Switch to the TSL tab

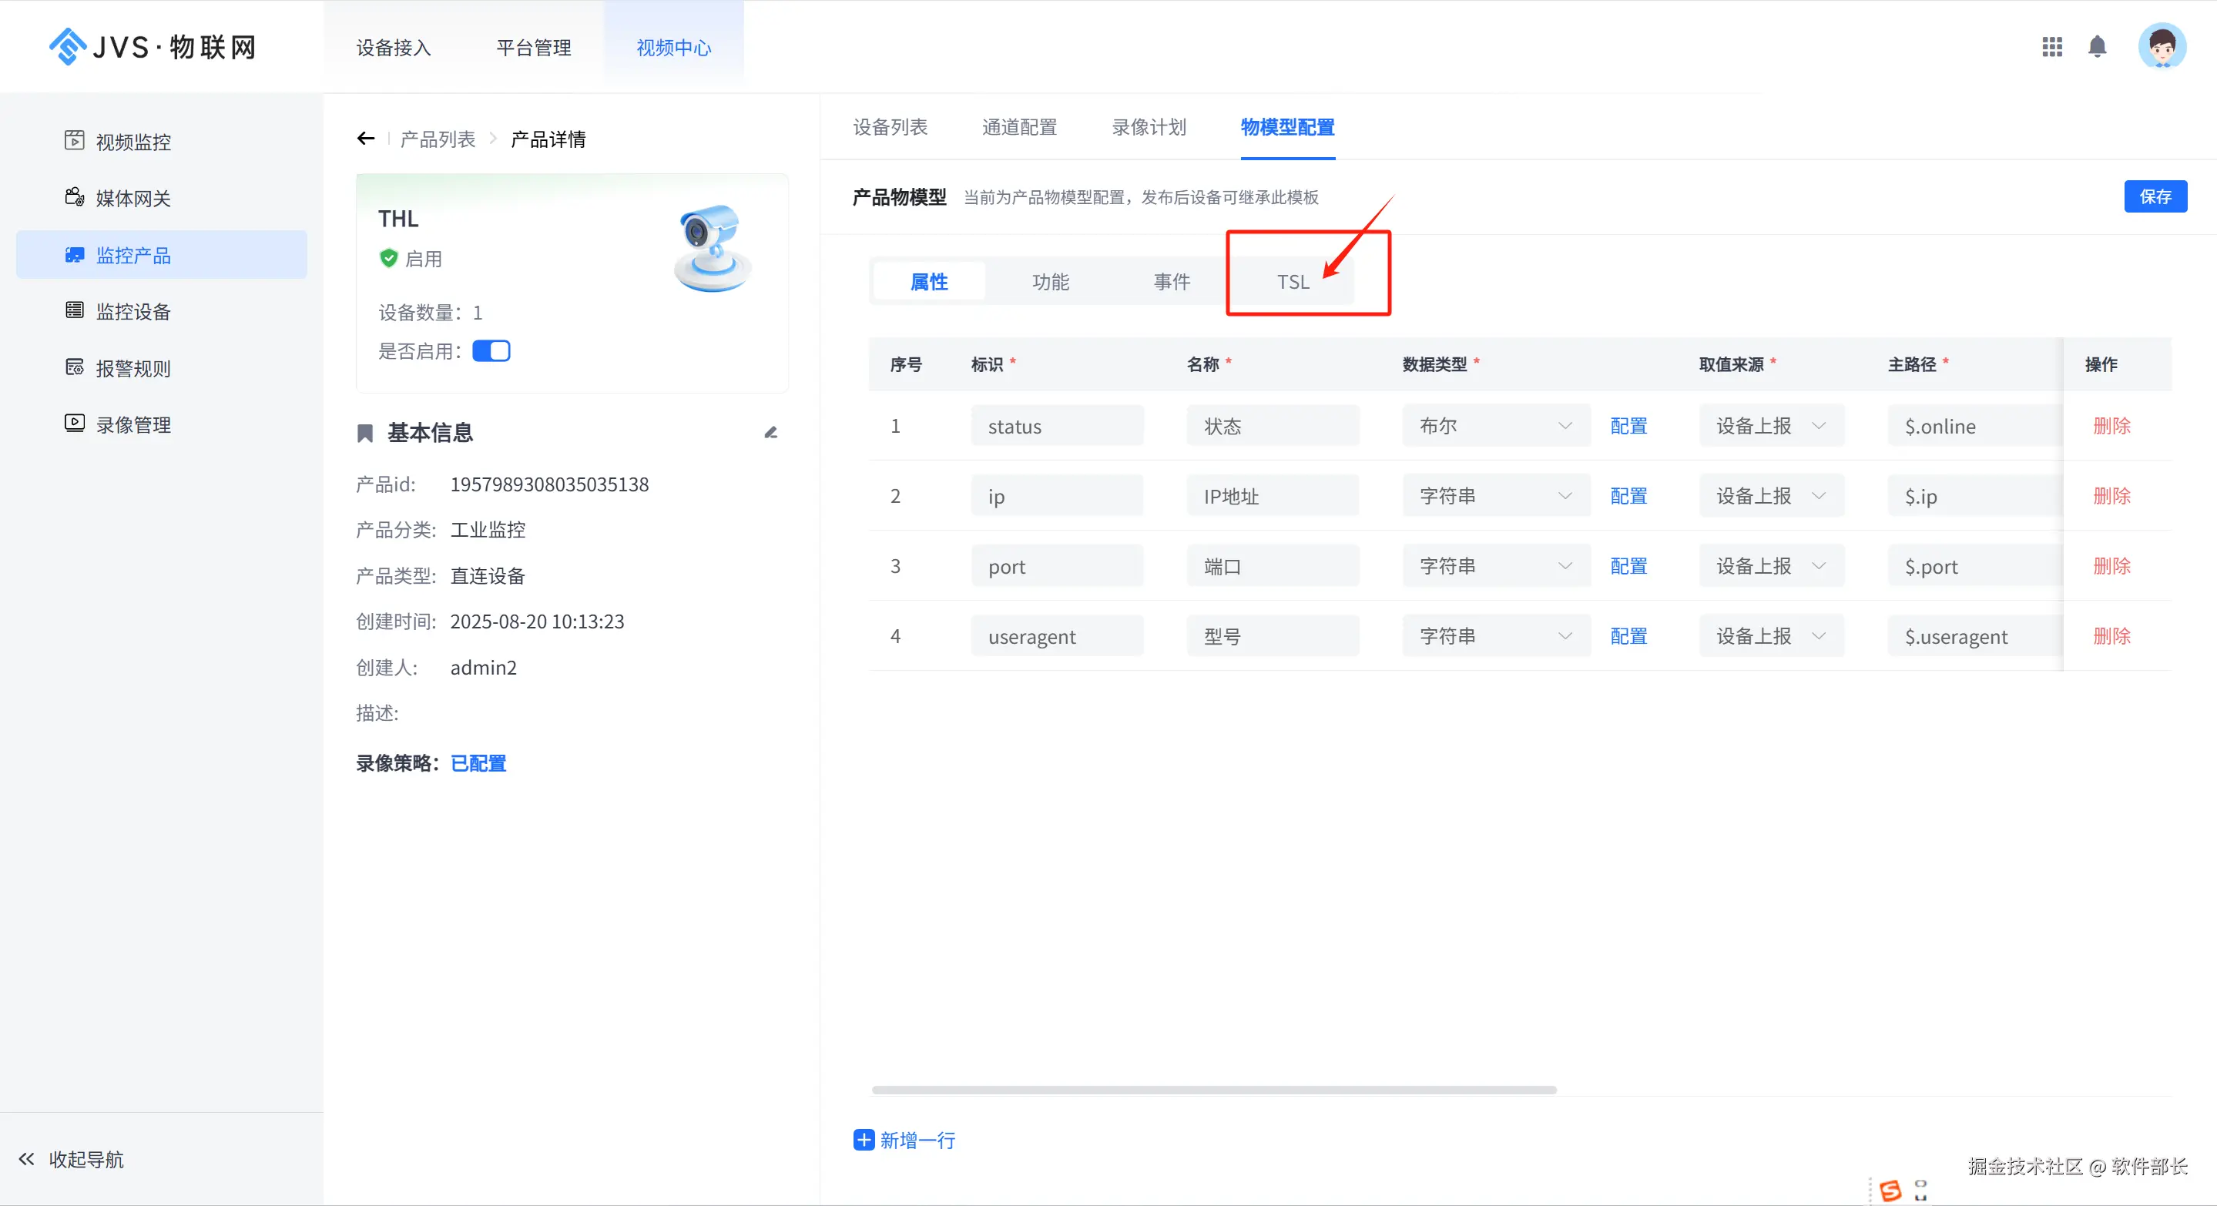[1293, 282]
